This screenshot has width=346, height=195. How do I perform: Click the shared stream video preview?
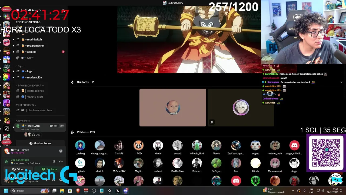pyautogui.click(x=189, y=40)
